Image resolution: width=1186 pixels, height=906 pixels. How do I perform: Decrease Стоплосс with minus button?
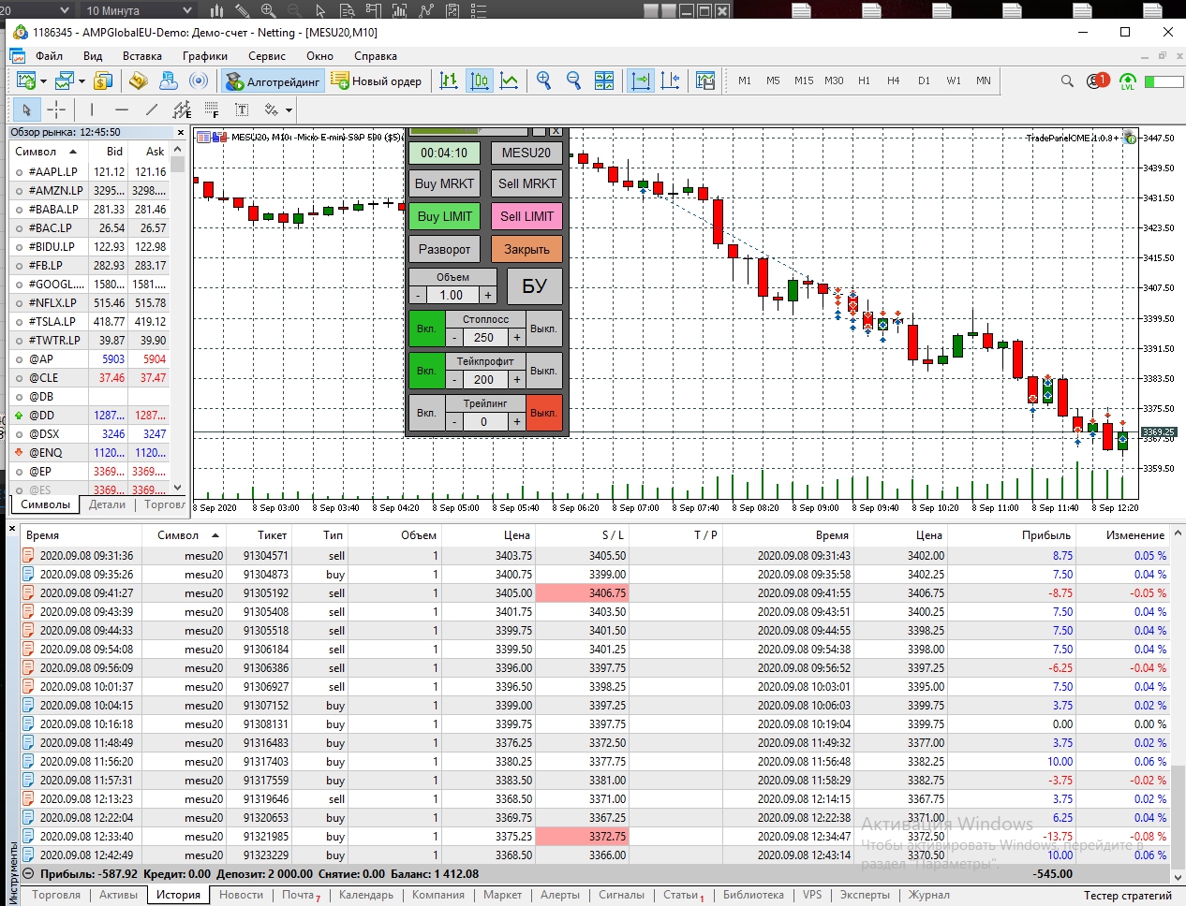tap(454, 338)
